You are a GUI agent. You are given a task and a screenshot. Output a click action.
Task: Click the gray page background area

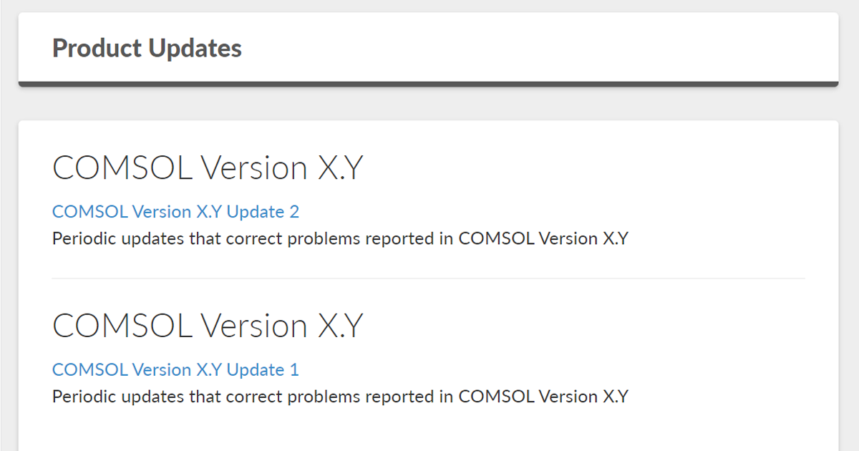tap(429, 104)
